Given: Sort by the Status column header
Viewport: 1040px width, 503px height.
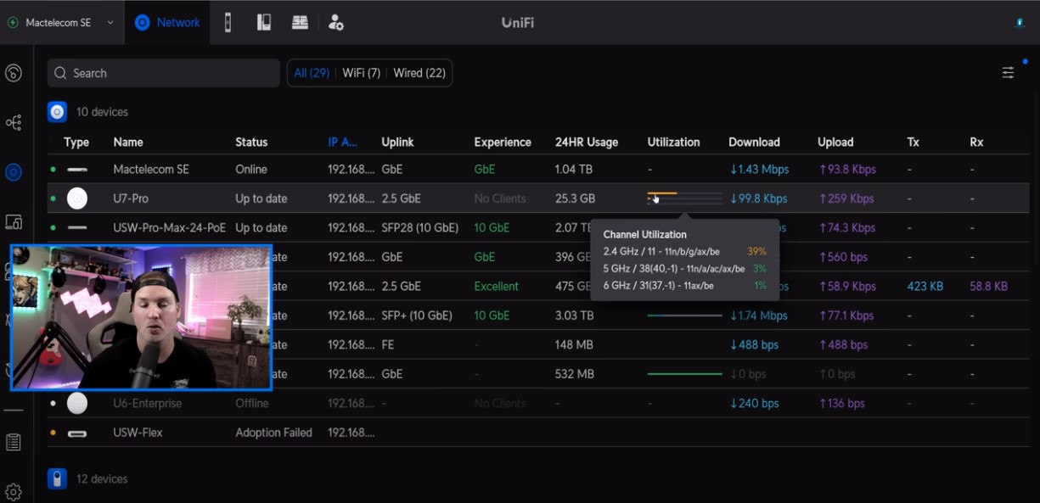Looking at the screenshot, I should (x=251, y=143).
